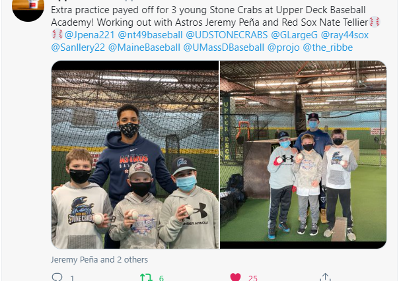Enlarge the left photo with Astros hoodie

(135, 154)
